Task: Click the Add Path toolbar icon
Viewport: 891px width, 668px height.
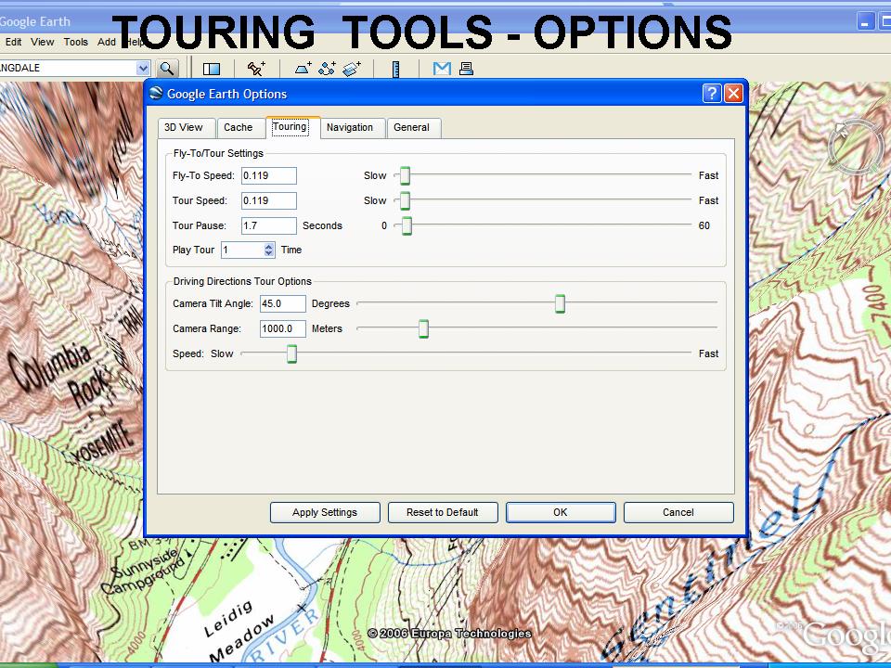Action: (328, 69)
